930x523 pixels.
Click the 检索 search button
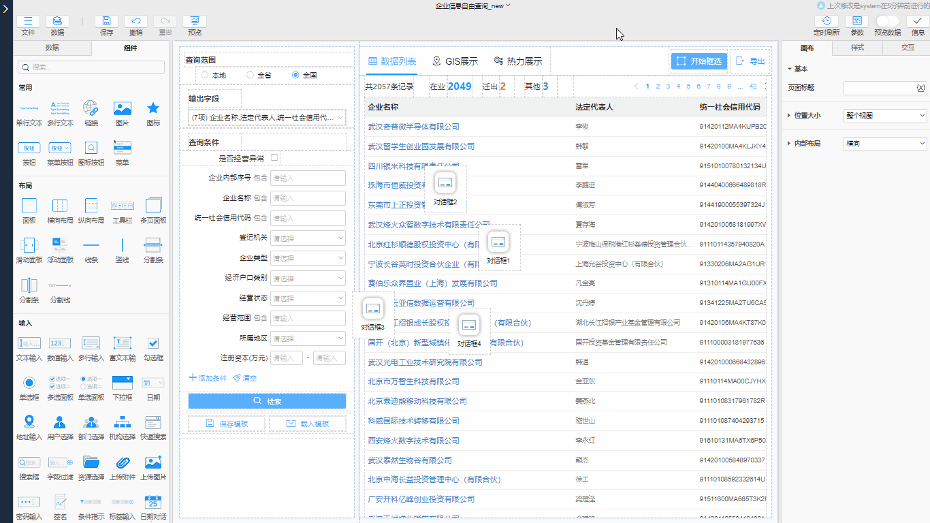(267, 400)
